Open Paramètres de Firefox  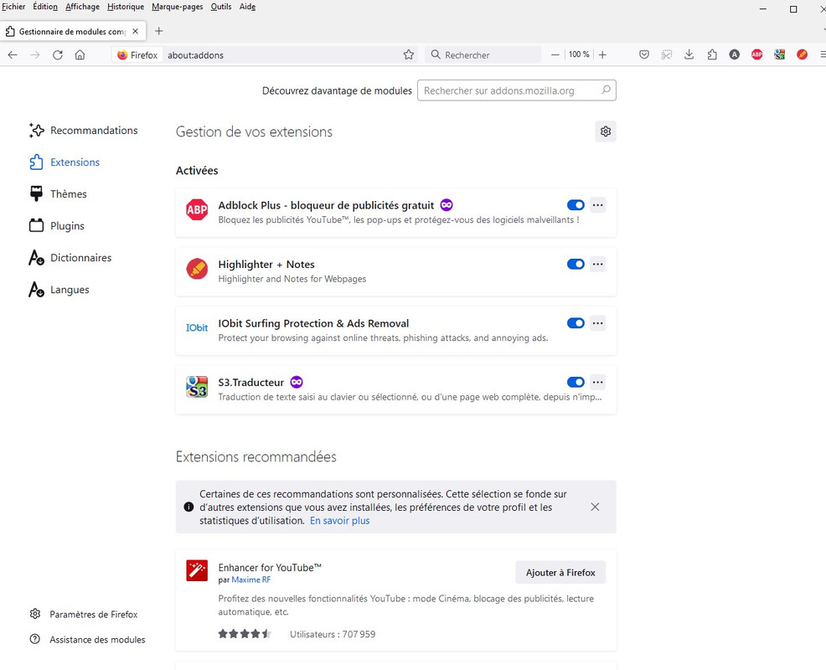pyautogui.click(x=83, y=614)
